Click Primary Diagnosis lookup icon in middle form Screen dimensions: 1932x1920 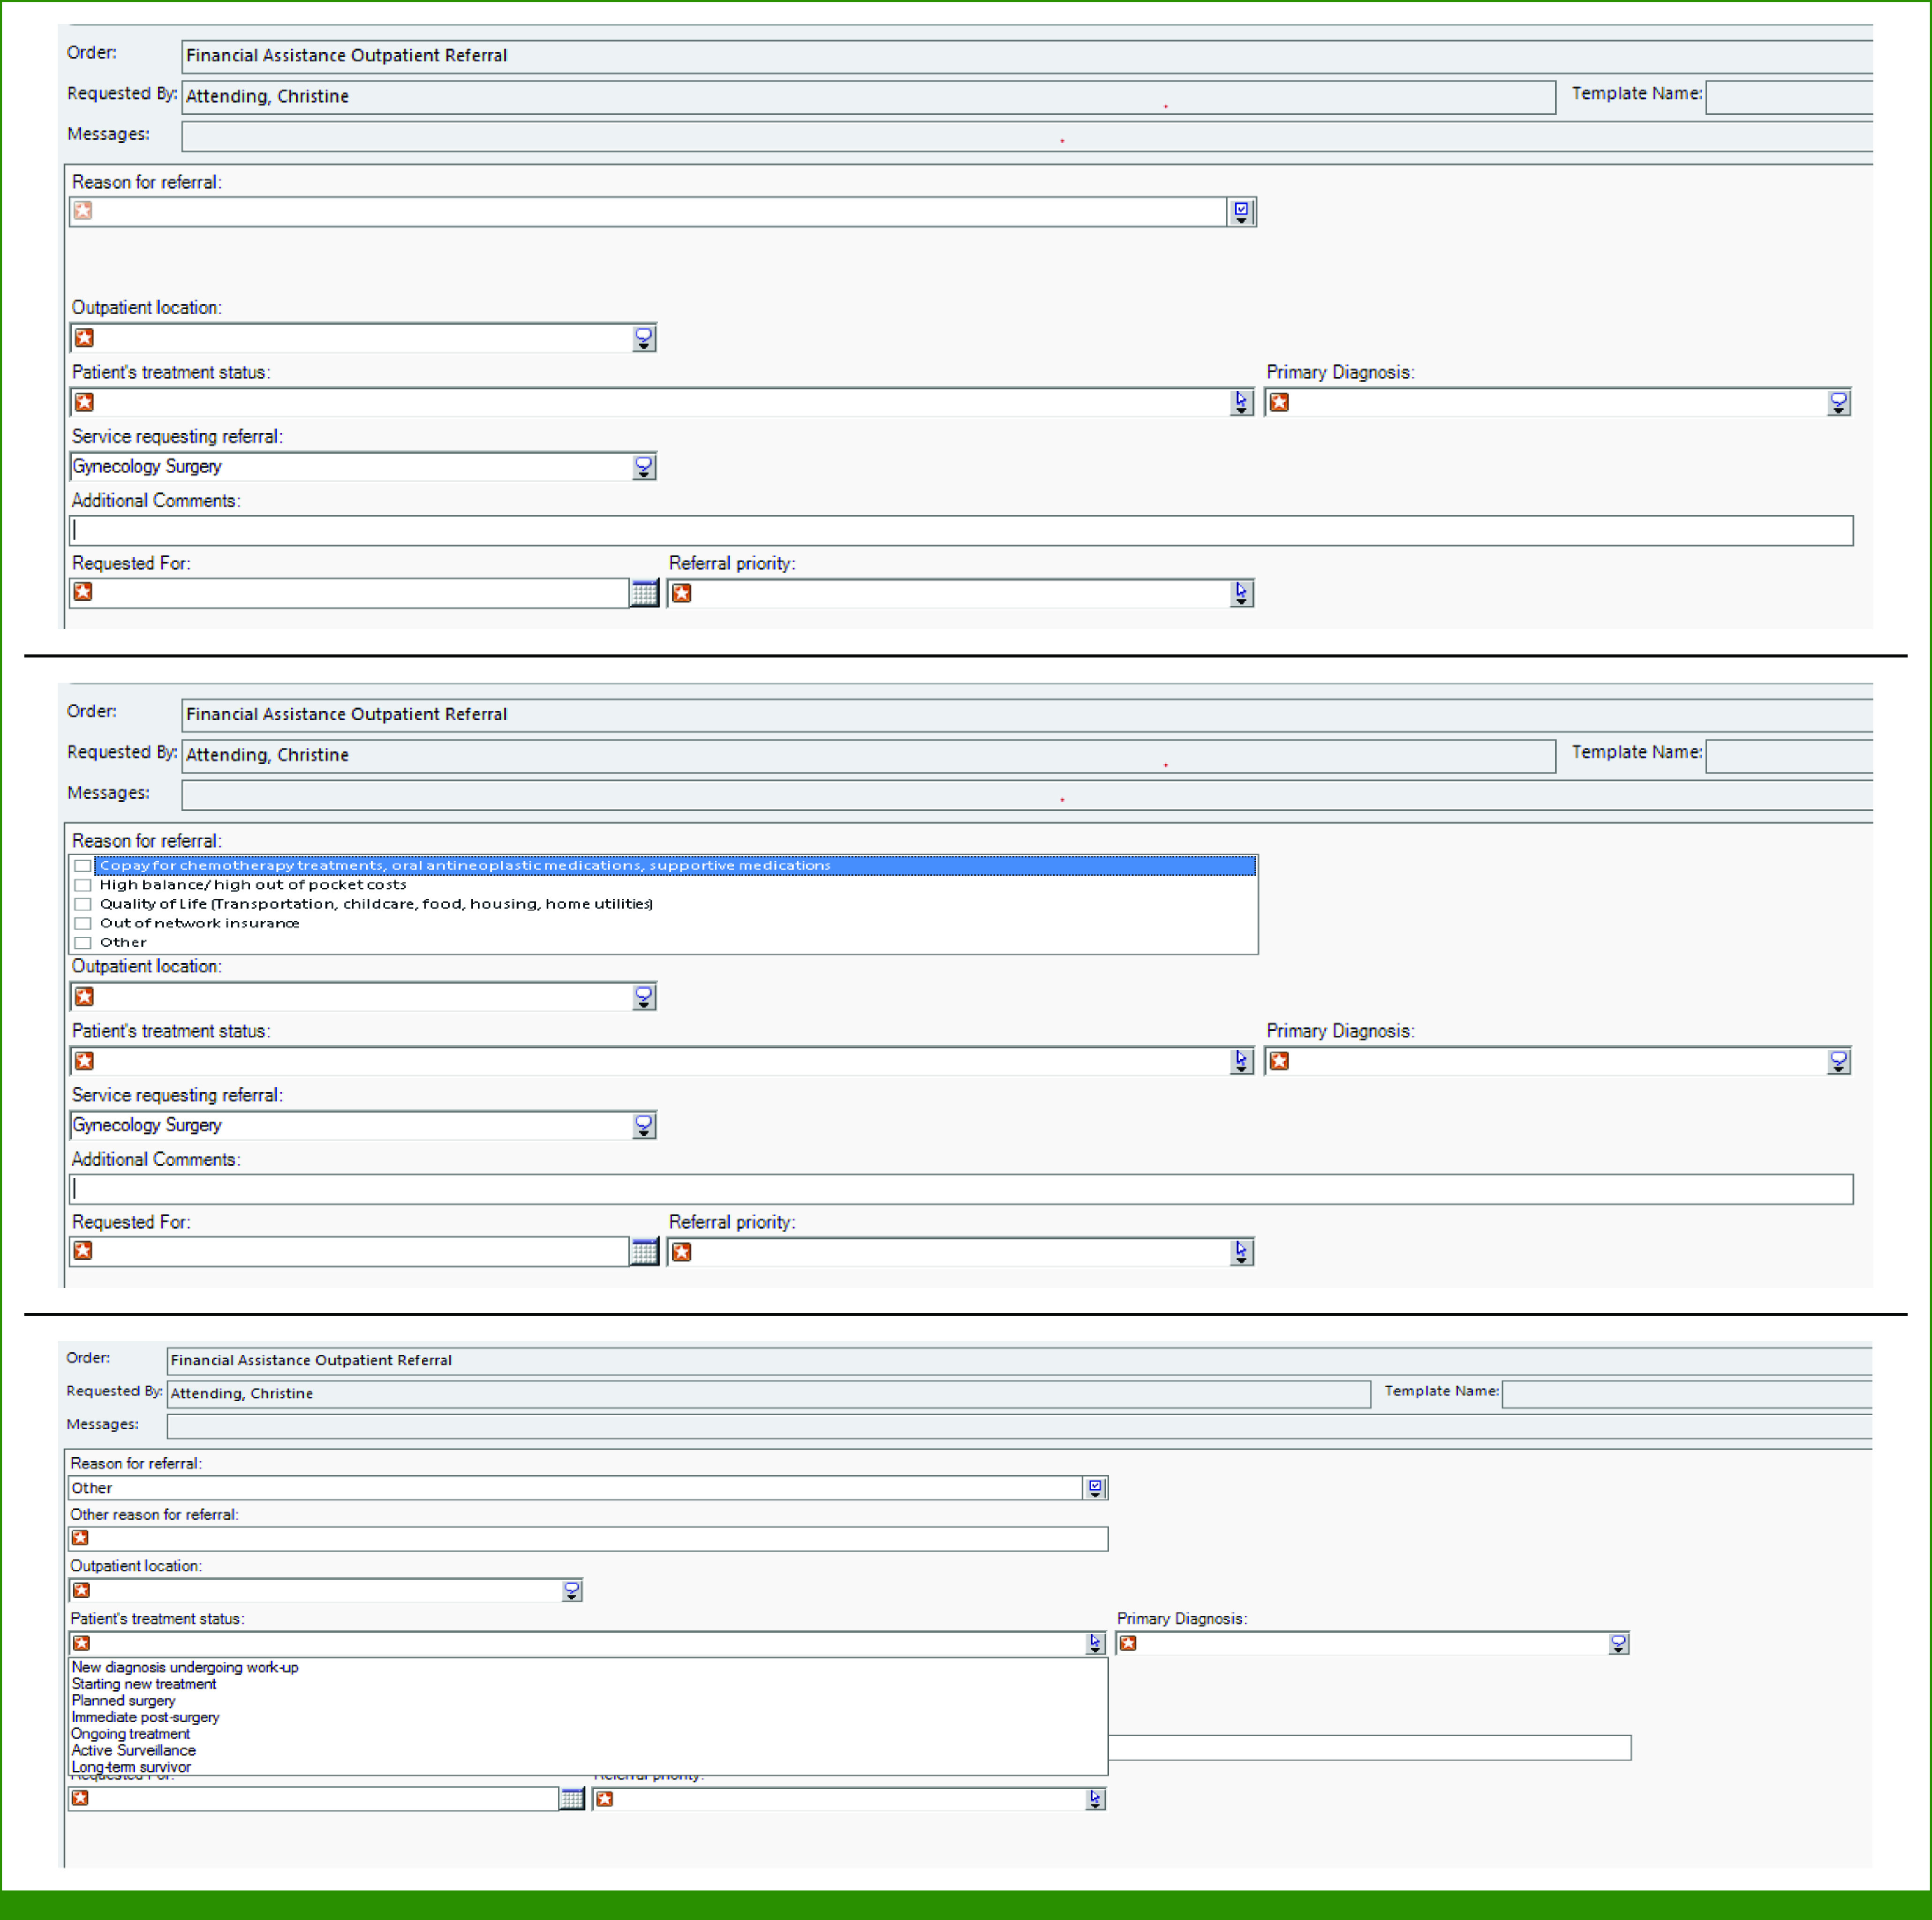click(x=1838, y=1061)
